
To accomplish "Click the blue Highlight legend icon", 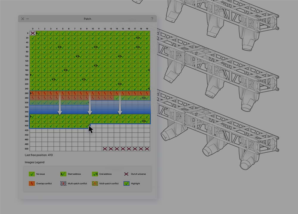I will tap(126, 183).
